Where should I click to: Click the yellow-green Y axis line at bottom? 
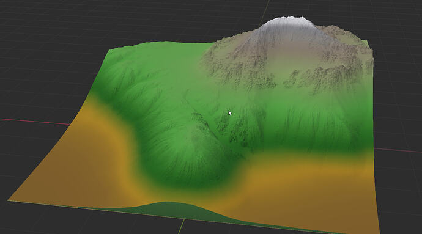pyautogui.click(x=182, y=226)
